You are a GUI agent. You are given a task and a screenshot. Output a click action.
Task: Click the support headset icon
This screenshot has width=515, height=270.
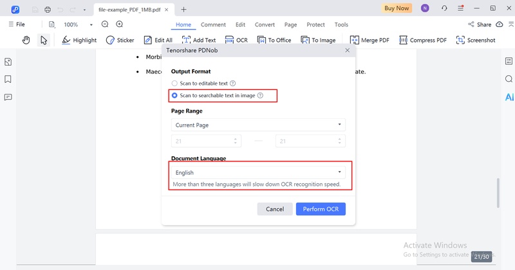444,8
